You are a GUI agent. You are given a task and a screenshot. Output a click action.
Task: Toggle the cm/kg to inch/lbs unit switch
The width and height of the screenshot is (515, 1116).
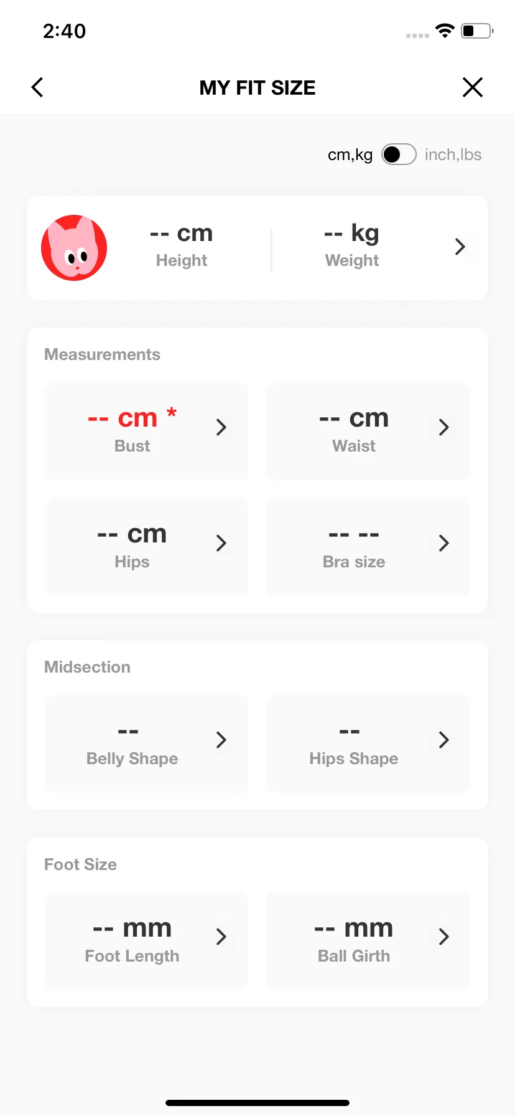click(x=399, y=154)
